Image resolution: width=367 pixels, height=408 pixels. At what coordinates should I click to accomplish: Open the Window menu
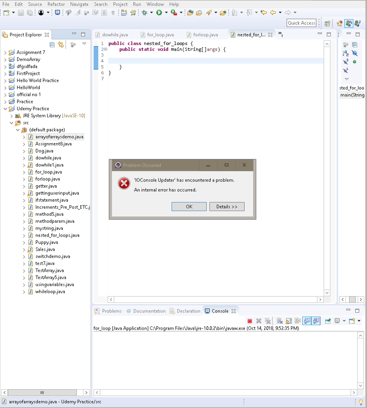tap(155, 4)
